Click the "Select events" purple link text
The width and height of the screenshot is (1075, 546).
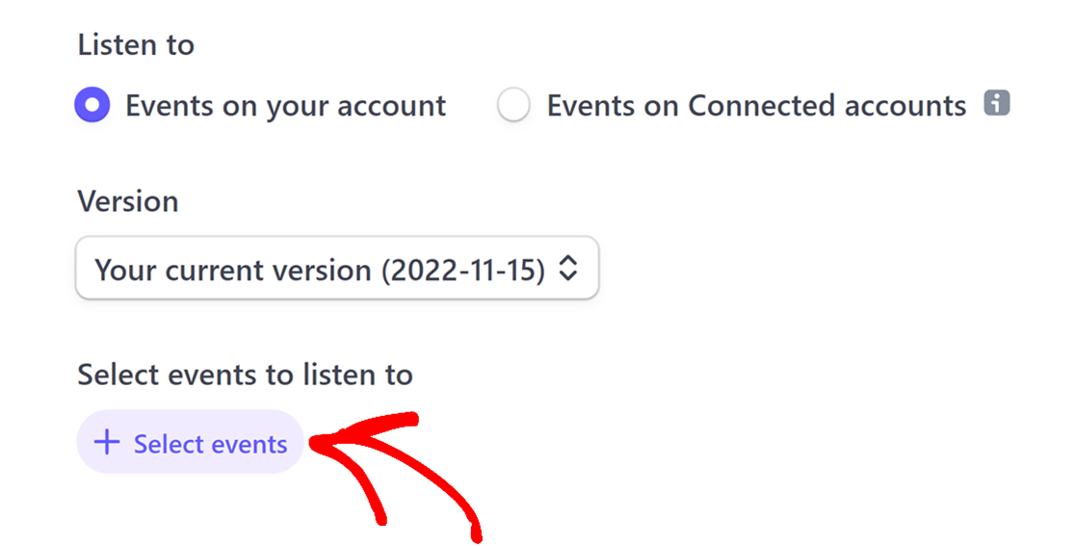[210, 444]
